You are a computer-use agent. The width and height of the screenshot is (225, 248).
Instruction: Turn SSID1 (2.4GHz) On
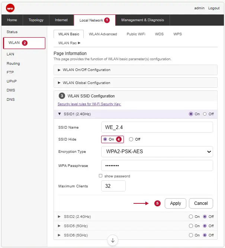(191, 114)
